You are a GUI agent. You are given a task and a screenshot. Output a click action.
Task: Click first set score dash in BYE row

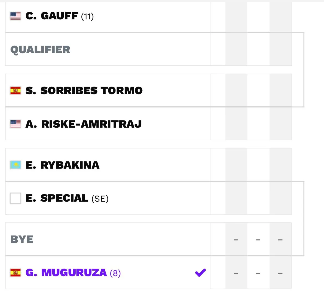pyautogui.click(x=236, y=240)
